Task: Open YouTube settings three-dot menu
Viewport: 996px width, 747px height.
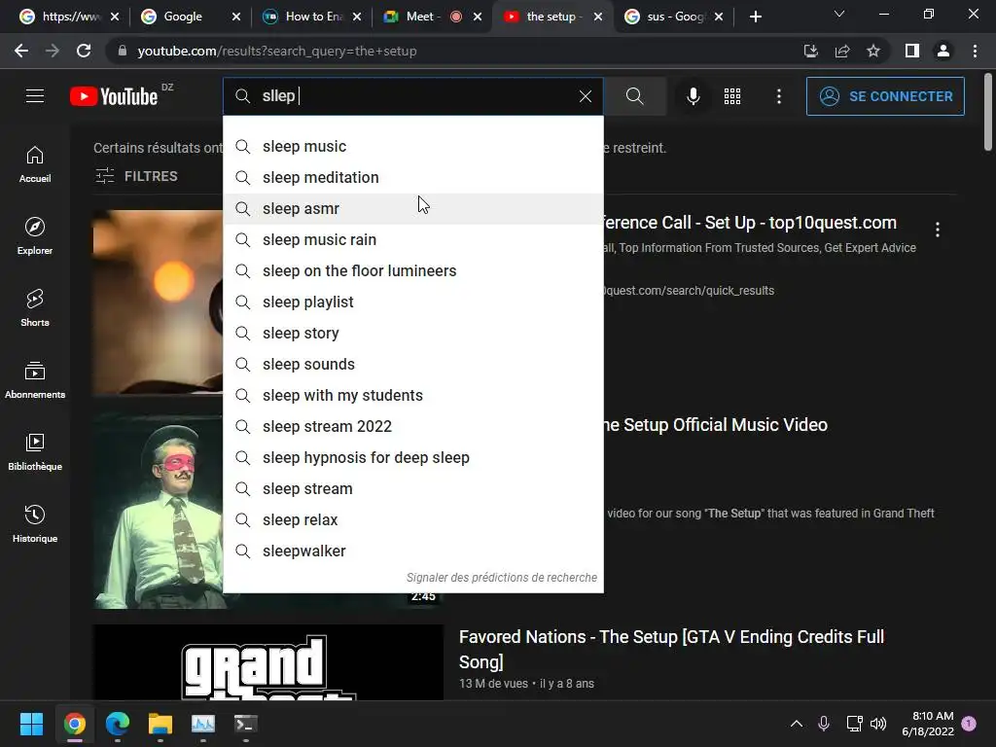Action: pos(779,96)
